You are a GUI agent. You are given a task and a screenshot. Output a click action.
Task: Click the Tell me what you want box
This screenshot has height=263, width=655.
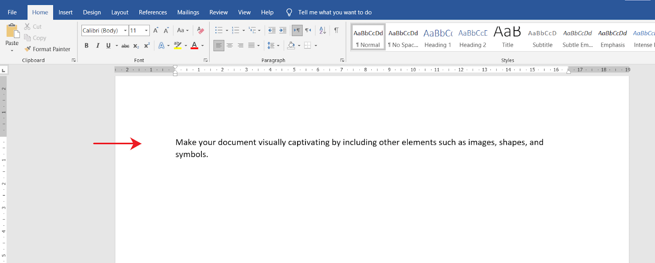tap(335, 13)
